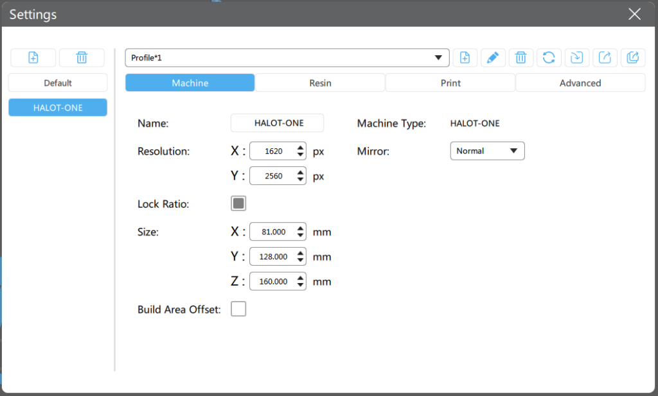
Task: Click the Build Area Offset label
Action: coord(179,309)
